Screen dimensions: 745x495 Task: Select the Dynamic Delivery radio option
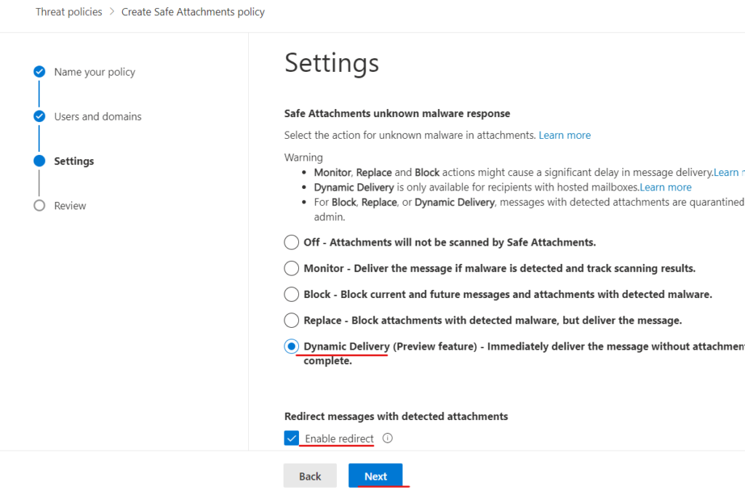pos(291,347)
